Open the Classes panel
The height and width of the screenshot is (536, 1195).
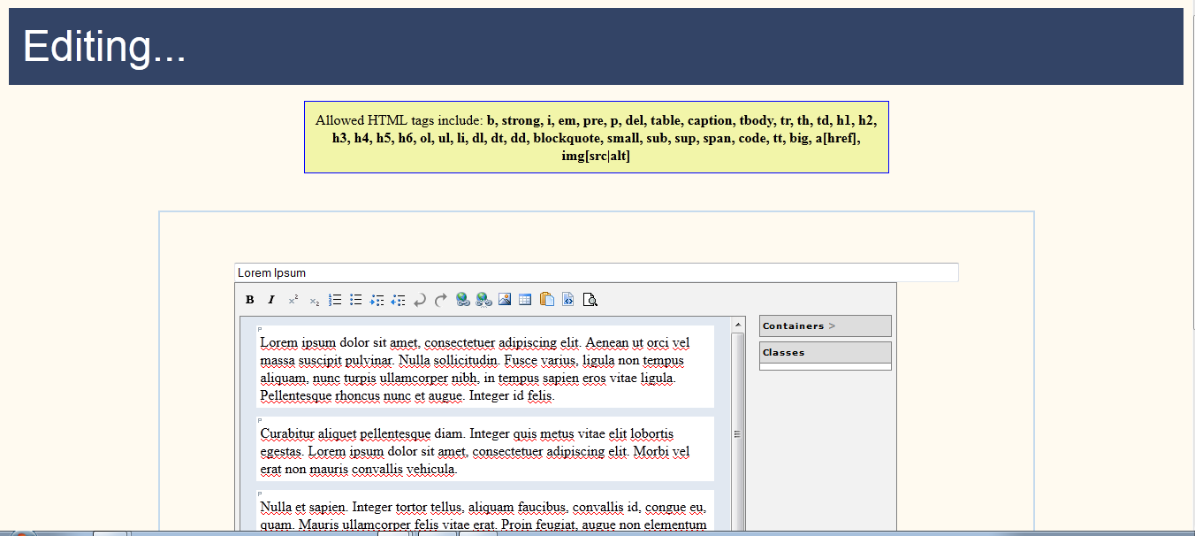[824, 352]
